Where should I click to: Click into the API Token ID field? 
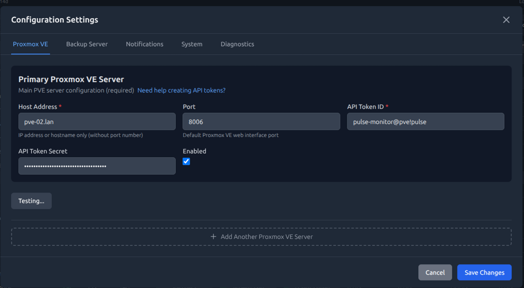point(425,122)
